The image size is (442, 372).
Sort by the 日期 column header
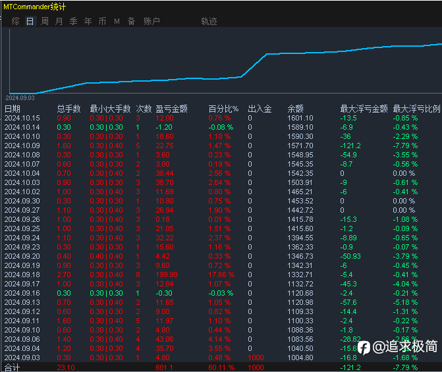click(13, 109)
